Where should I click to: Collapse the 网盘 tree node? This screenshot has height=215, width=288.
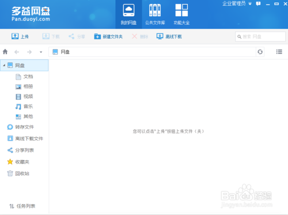pos(4,65)
